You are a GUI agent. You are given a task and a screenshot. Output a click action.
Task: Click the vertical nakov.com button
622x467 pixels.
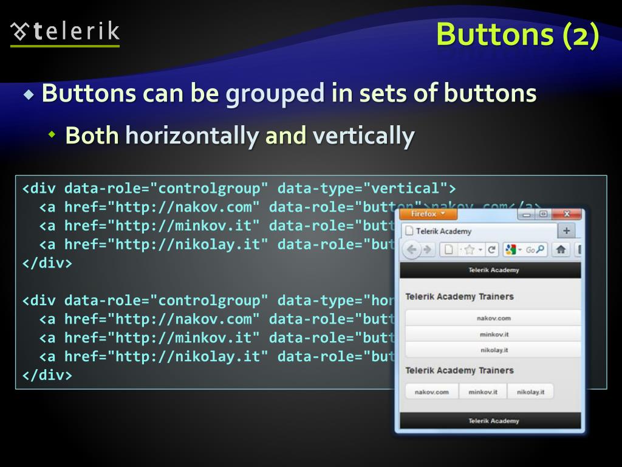[x=493, y=318]
